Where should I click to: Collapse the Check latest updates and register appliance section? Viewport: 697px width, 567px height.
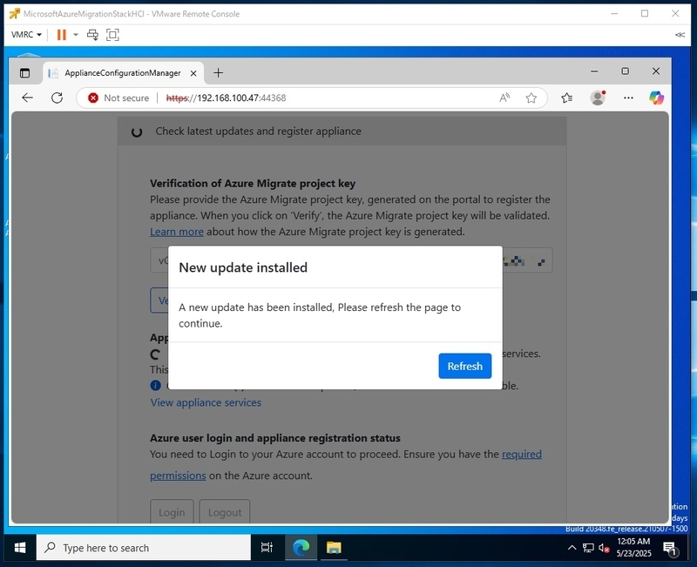[x=342, y=132]
